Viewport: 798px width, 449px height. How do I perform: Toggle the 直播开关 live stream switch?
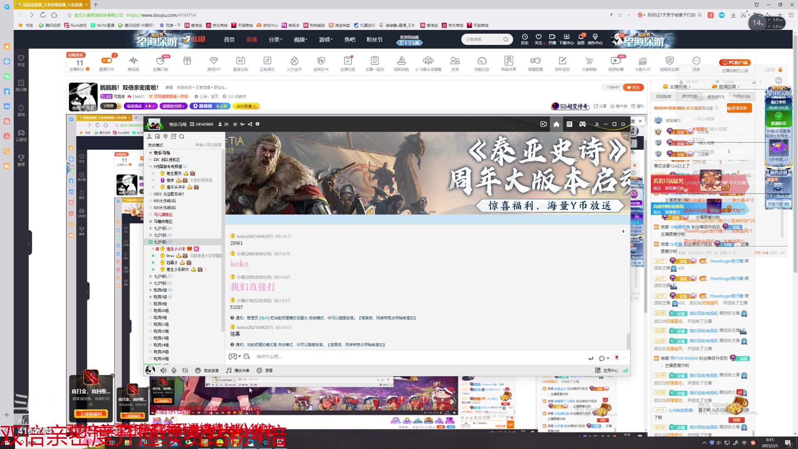pos(107,61)
